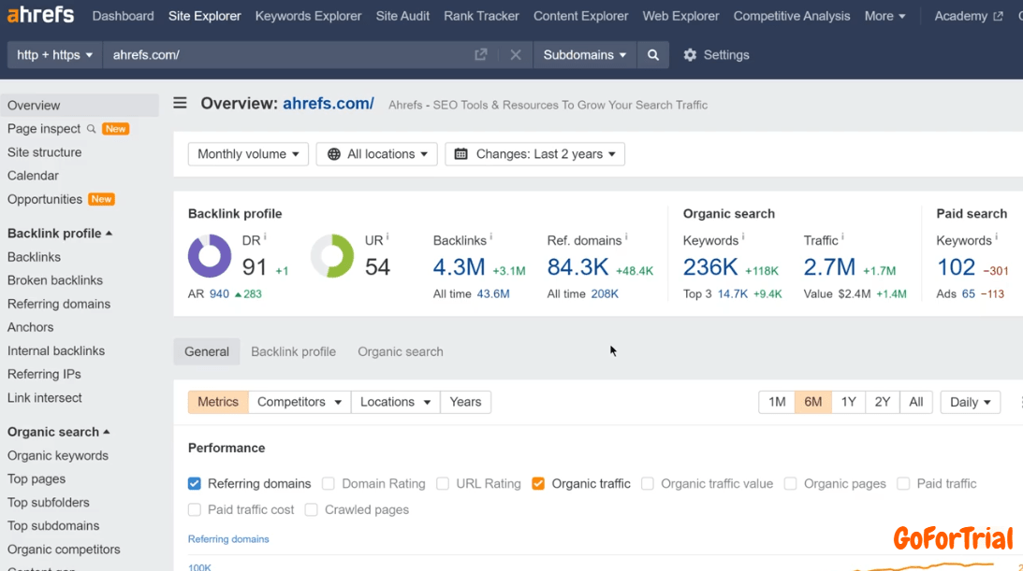The height and width of the screenshot is (571, 1023).
Task: Set chart range to All
Action: click(x=916, y=402)
